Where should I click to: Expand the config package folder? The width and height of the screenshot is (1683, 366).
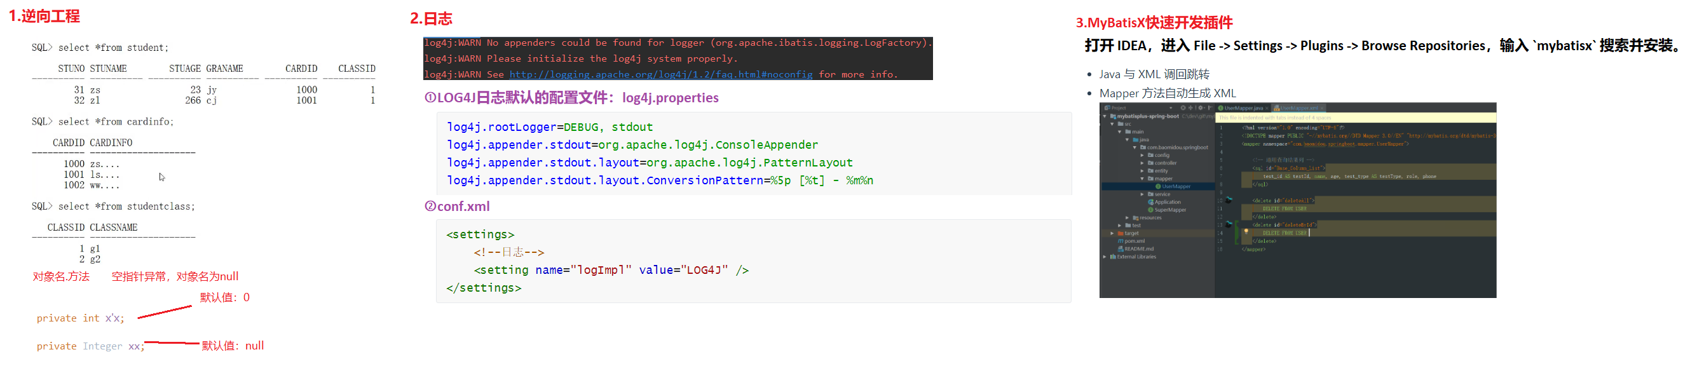(x=1142, y=155)
